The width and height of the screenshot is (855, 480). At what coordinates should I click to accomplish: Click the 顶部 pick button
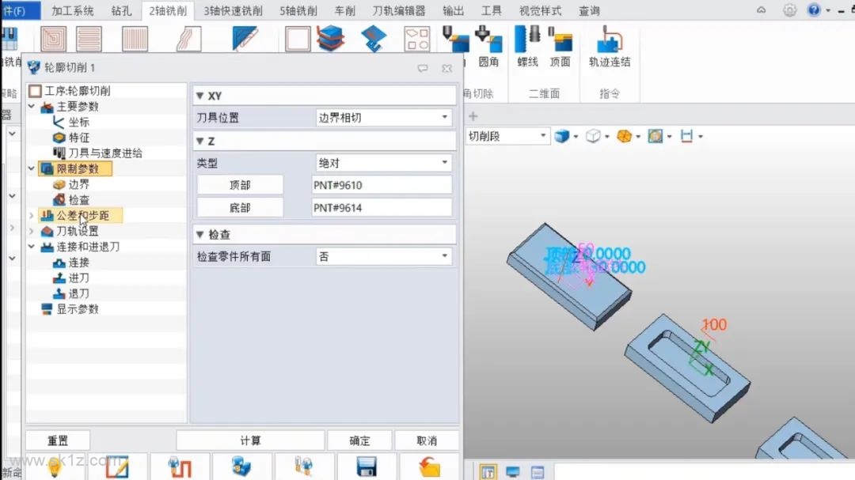[240, 185]
